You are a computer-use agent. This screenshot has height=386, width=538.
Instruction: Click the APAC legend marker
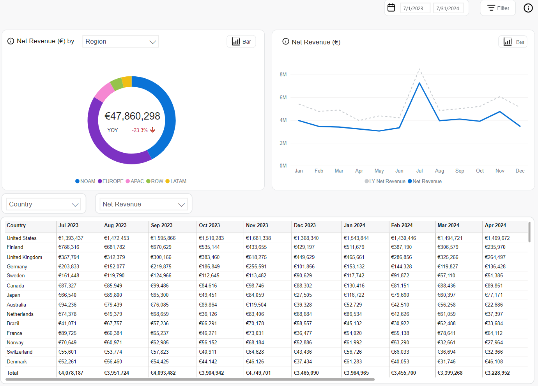coord(128,181)
